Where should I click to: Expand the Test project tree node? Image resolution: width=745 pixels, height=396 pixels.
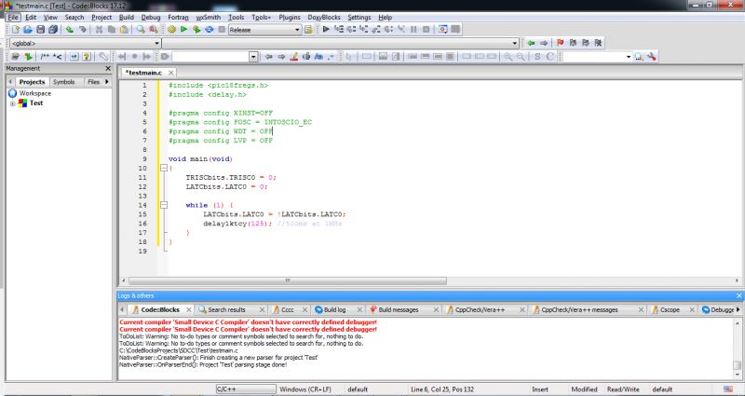pyautogui.click(x=13, y=103)
